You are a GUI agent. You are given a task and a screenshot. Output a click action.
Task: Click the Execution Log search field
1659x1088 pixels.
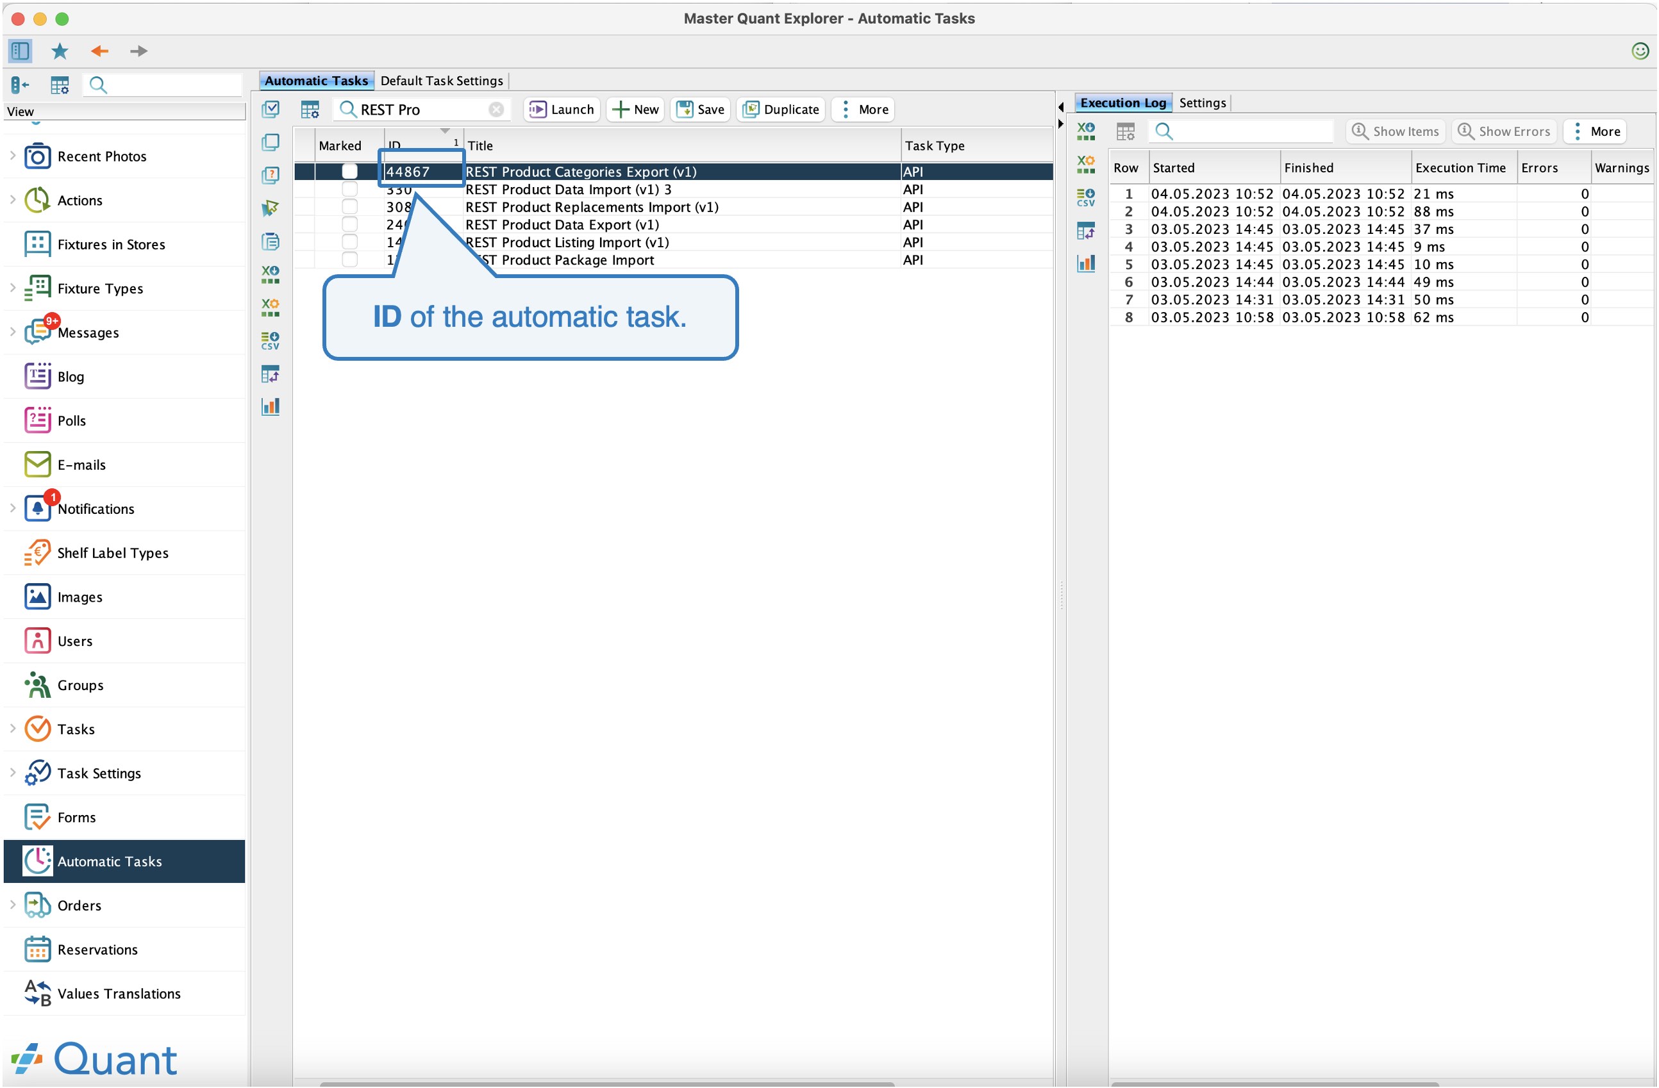pos(1241,131)
